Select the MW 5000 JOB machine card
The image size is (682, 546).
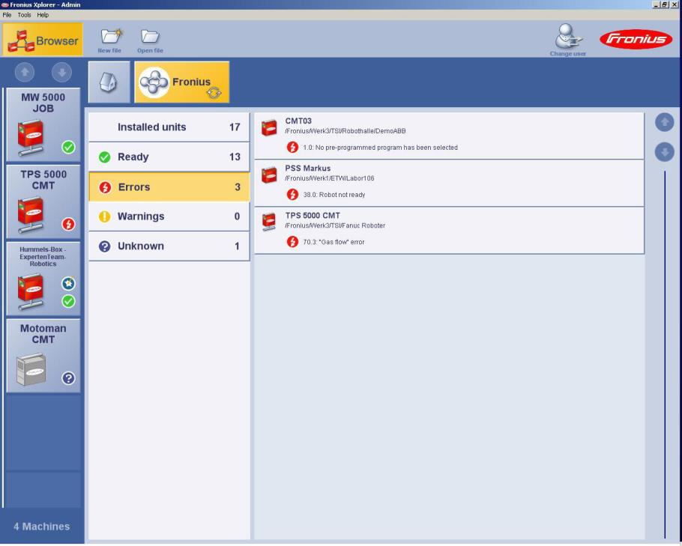click(43, 125)
